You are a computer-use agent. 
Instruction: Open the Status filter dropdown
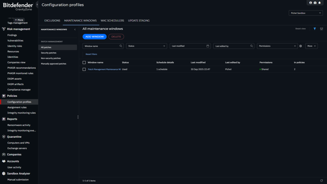click(x=147, y=46)
